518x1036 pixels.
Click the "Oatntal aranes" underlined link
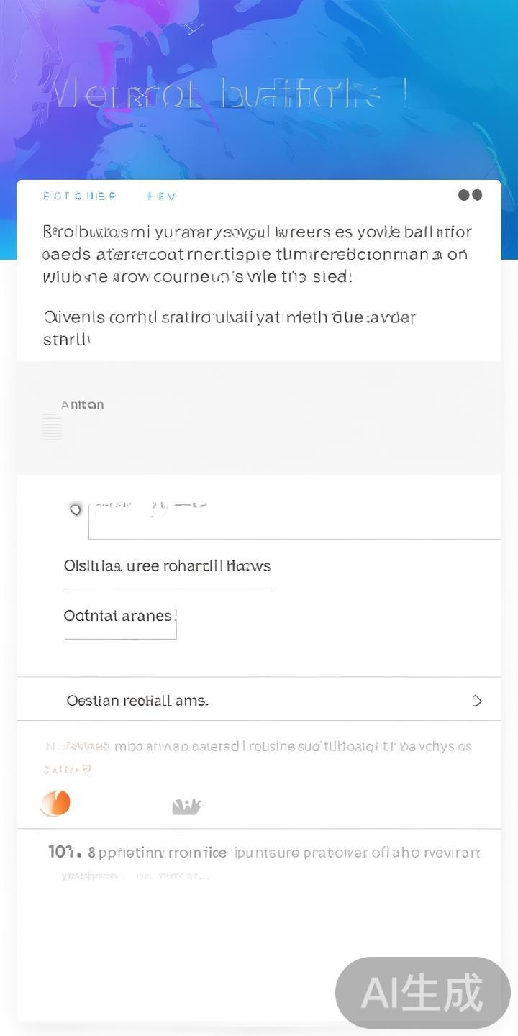coord(119,617)
